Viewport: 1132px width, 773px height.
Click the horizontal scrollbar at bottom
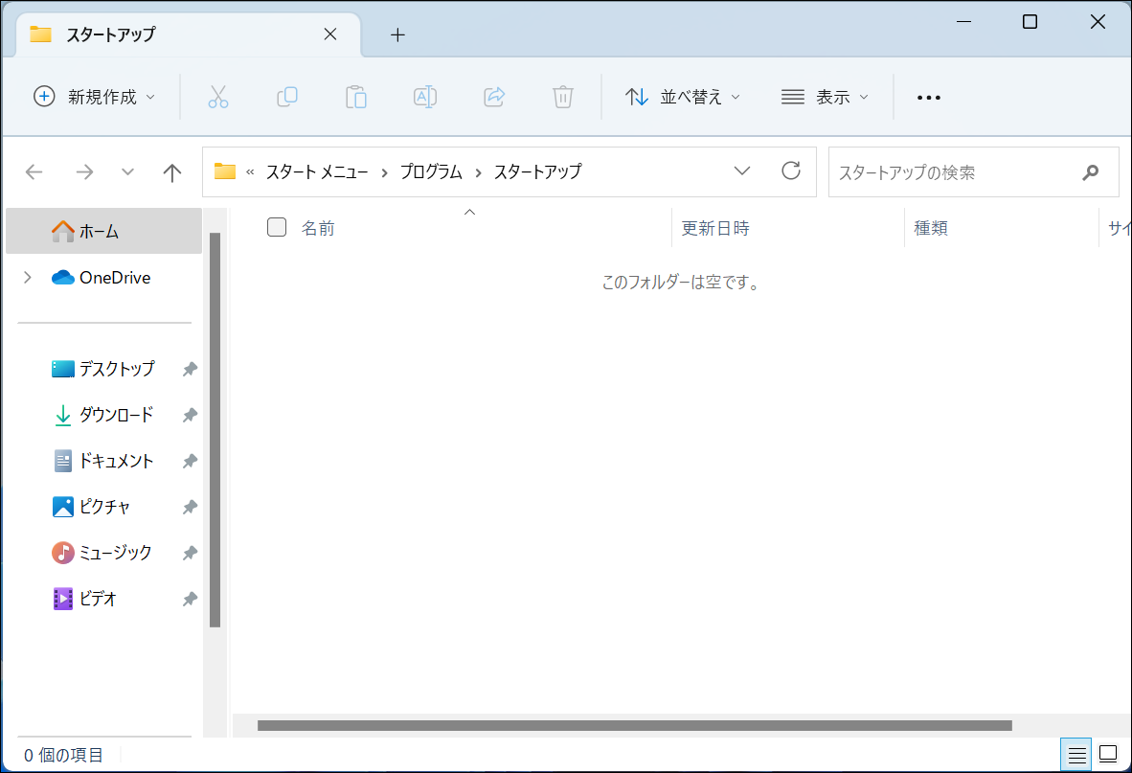click(x=634, y=725)
